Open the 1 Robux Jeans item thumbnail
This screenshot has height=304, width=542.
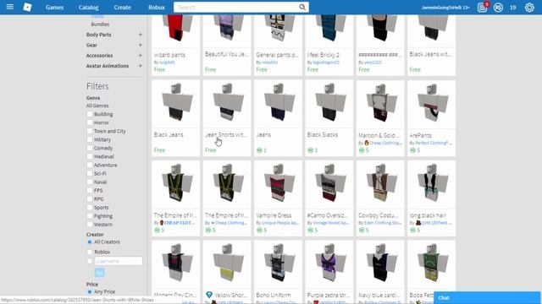click(278, 104)
